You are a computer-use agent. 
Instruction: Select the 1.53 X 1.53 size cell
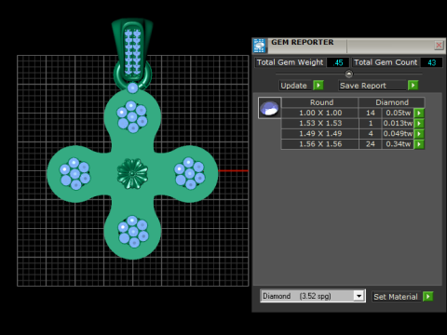click(x=320, y=124)
